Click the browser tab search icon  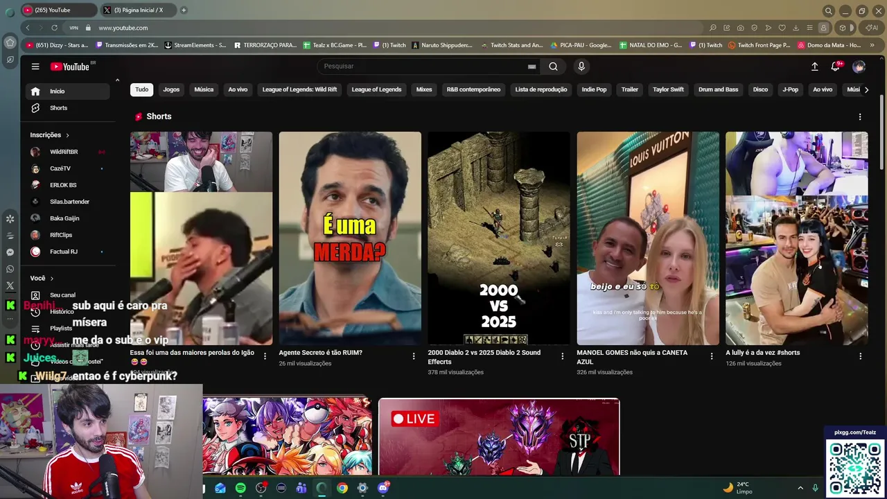(828, 10)
